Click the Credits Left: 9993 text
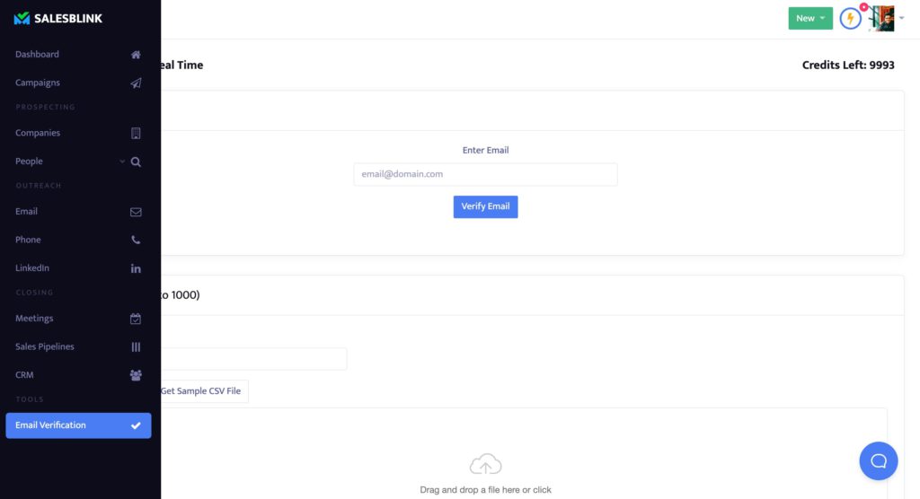The image size is (920, 499). coord(848,66)
